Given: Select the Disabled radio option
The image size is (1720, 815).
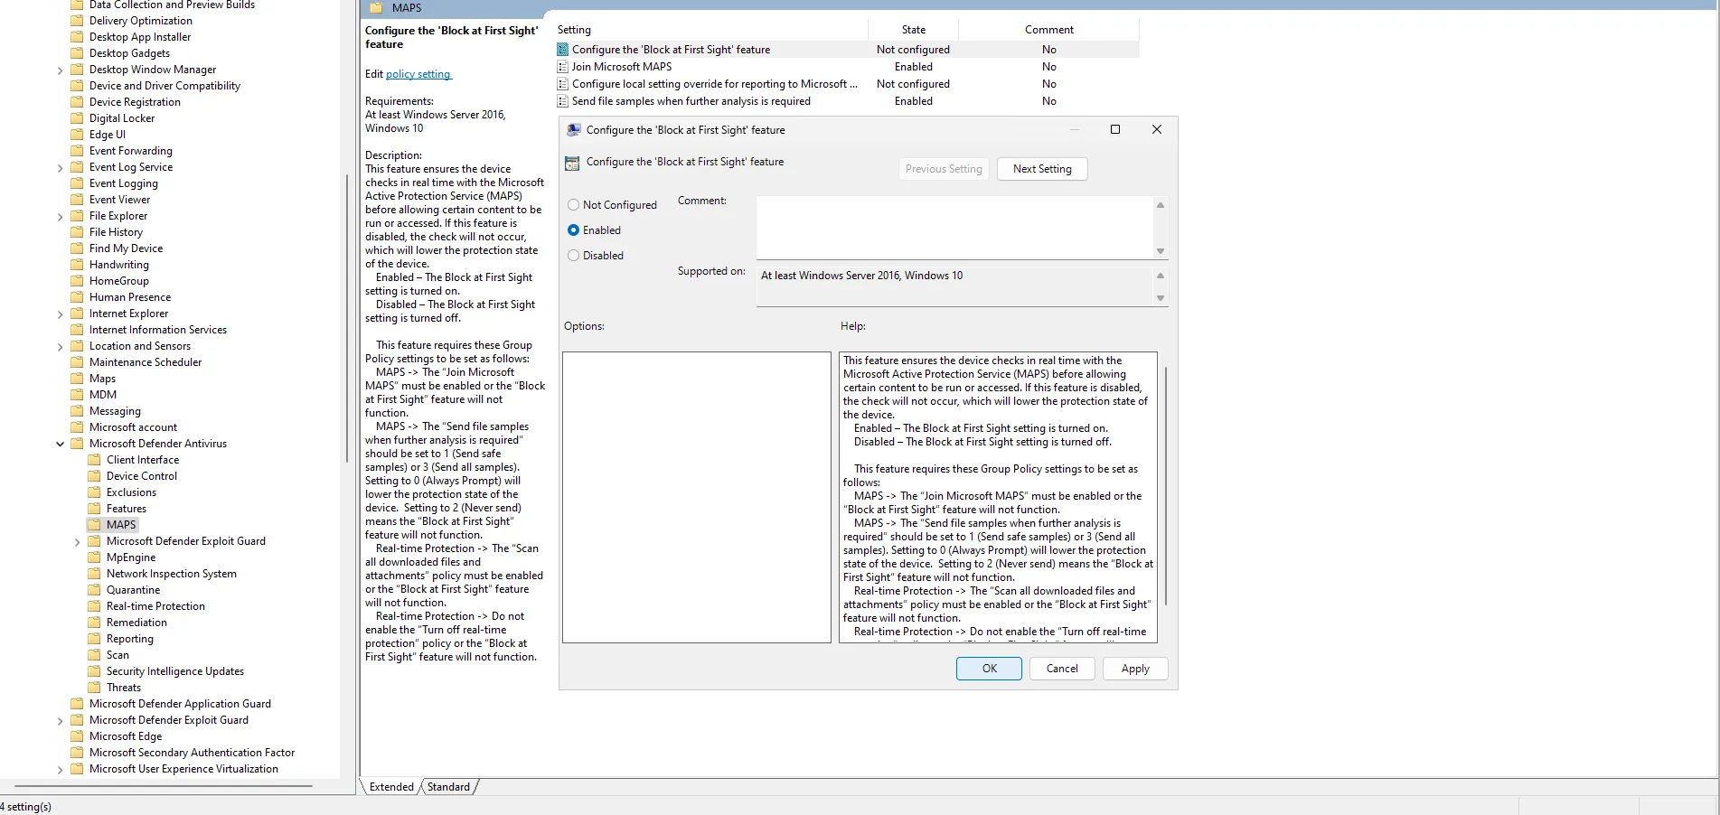Looking at the screenshot, I should coord(574,256).
